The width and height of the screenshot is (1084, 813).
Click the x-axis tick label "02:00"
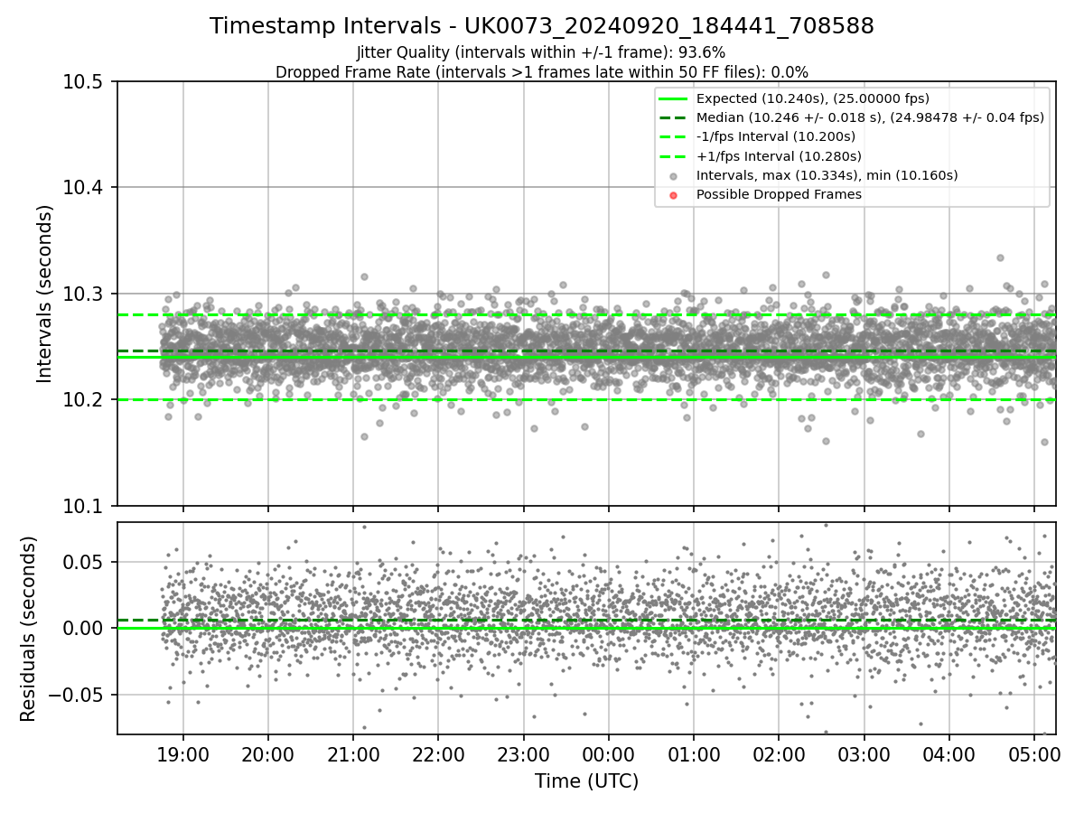(779, 754)
